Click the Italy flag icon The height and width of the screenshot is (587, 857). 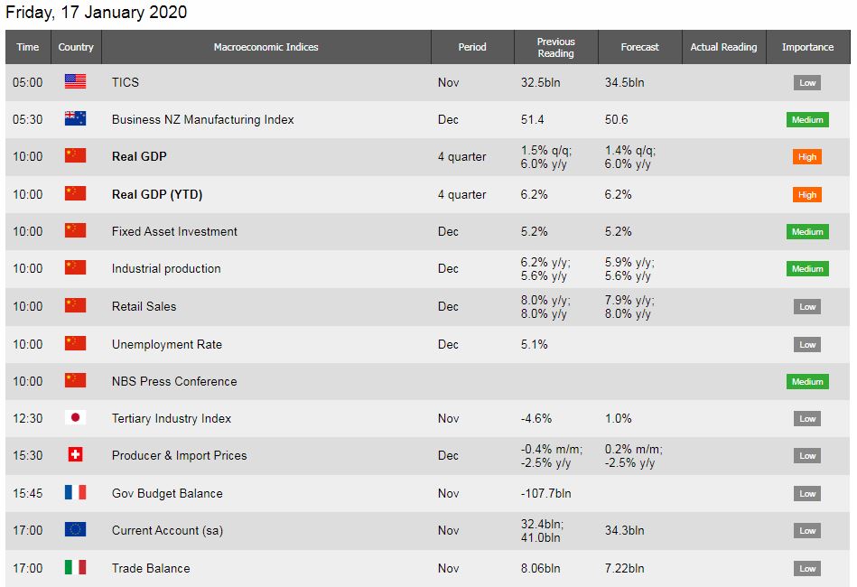click(x=75, y=568)
